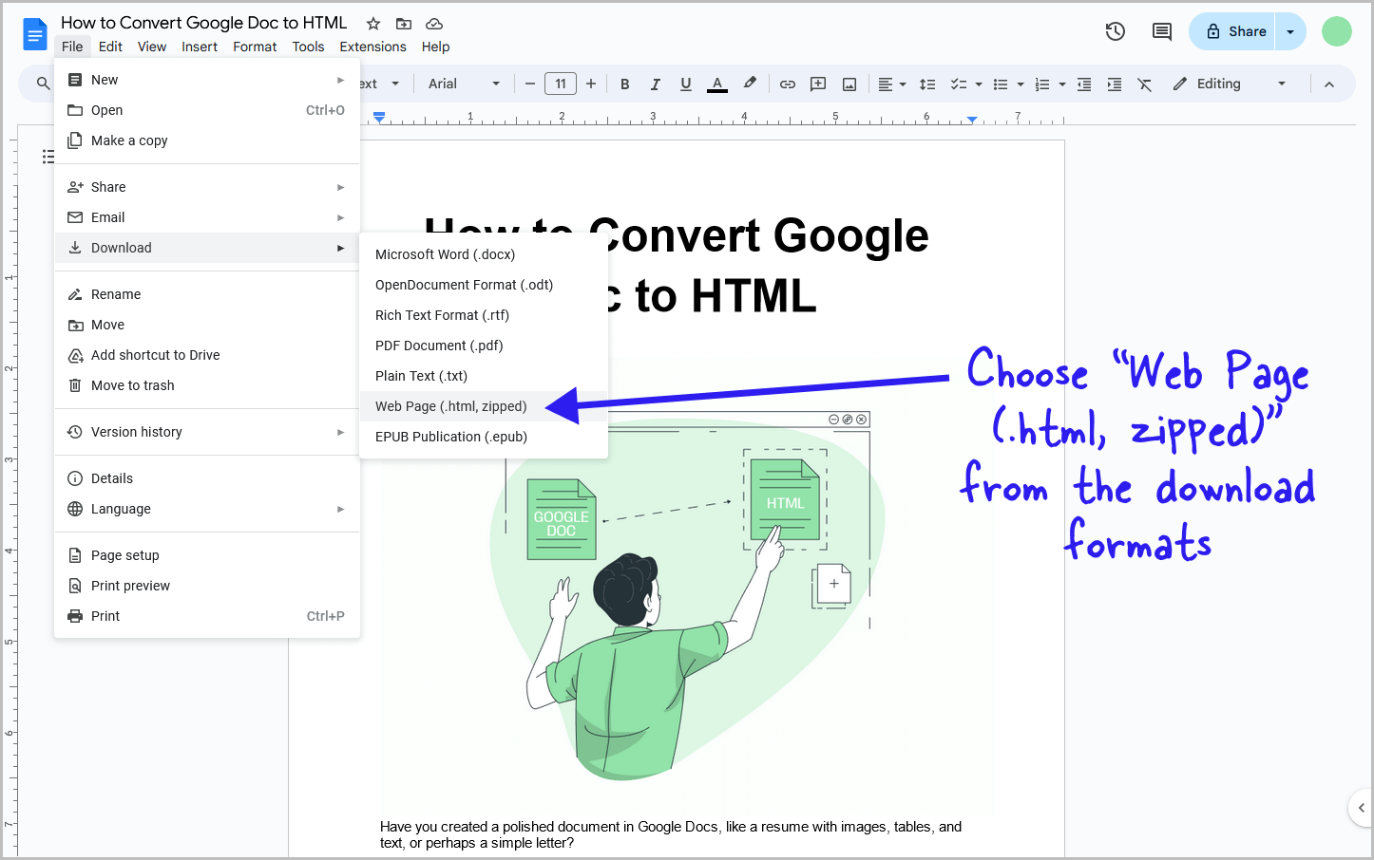
Task: Open the checklist menu arrow
Action: pyautogui.click(x=979, y=84)
